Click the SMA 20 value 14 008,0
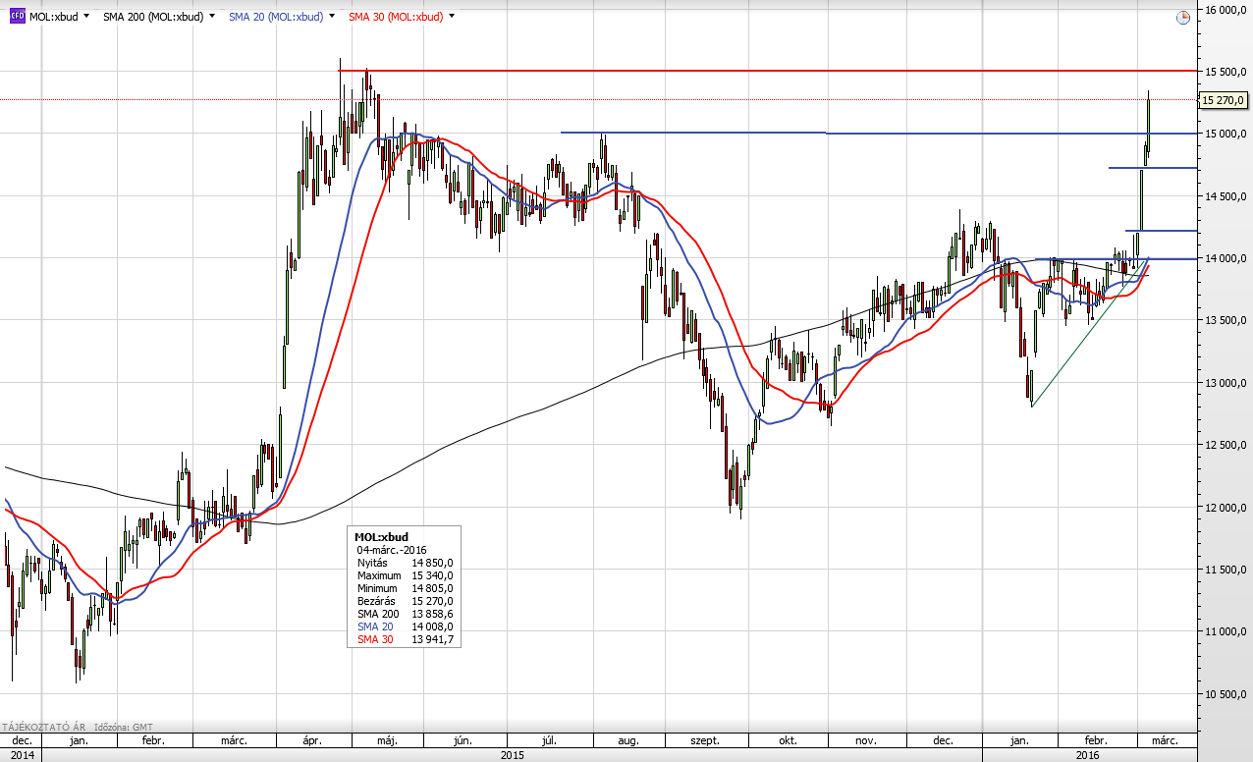The image size is (1253, 762). tap(432, 626)
